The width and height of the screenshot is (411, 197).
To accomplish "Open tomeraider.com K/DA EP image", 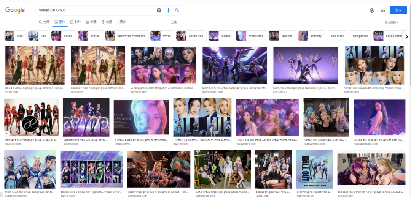I will pyautogui.click(x=159, y=169).
